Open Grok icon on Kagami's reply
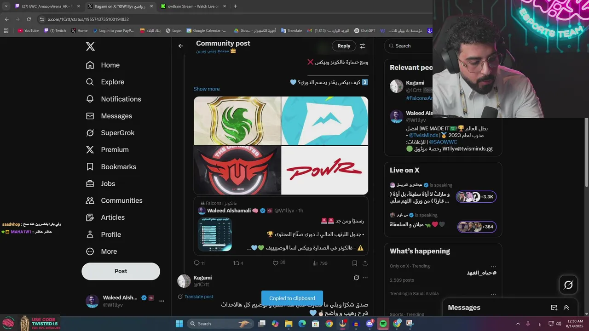This screenshot has width=589, height=331. tap(356, 278)
